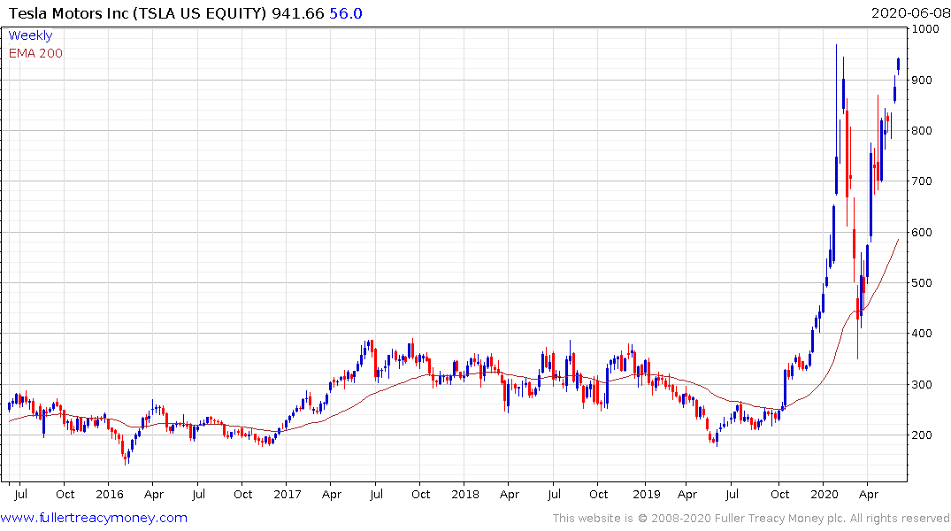Click the 2020-06-08 date label
Image resolution: width=951 pixels, height=531 pixels.
point(910,13)
